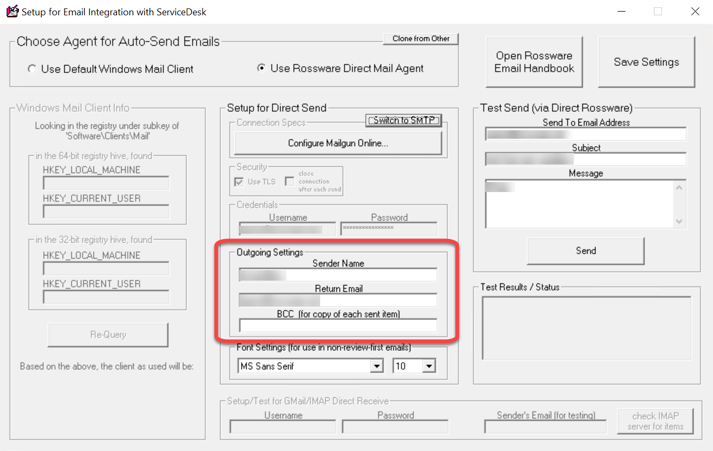Tick close connection after each send checkbox
Image resolution: width=713 pixels, height=451 pixels.
click(290, 181)
